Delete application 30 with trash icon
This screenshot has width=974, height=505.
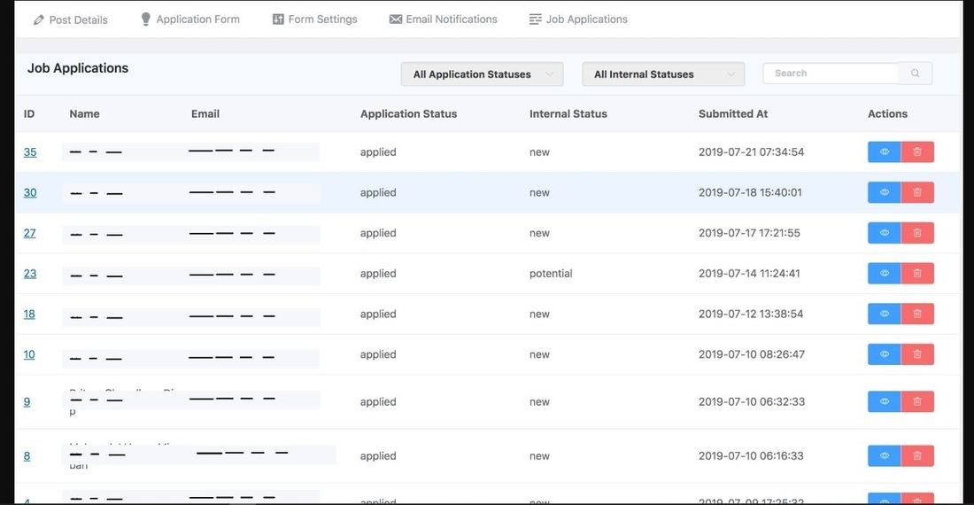[917, 192]
